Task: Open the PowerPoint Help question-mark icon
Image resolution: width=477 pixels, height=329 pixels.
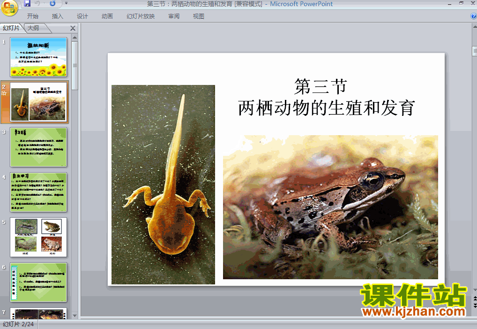Action: 474,16
